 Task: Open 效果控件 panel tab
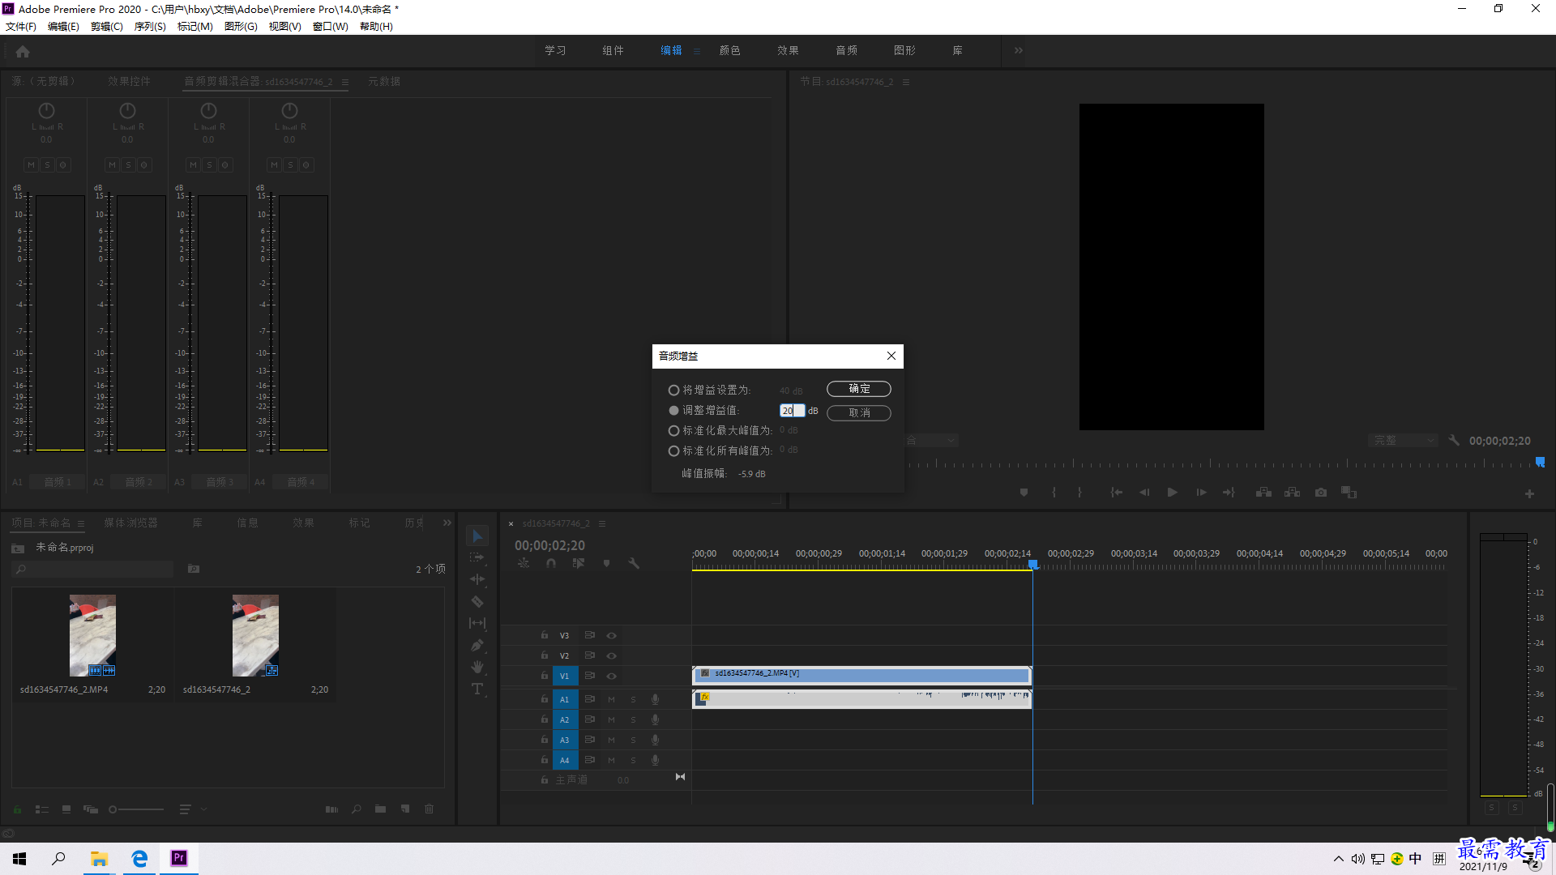click(130, 81)
